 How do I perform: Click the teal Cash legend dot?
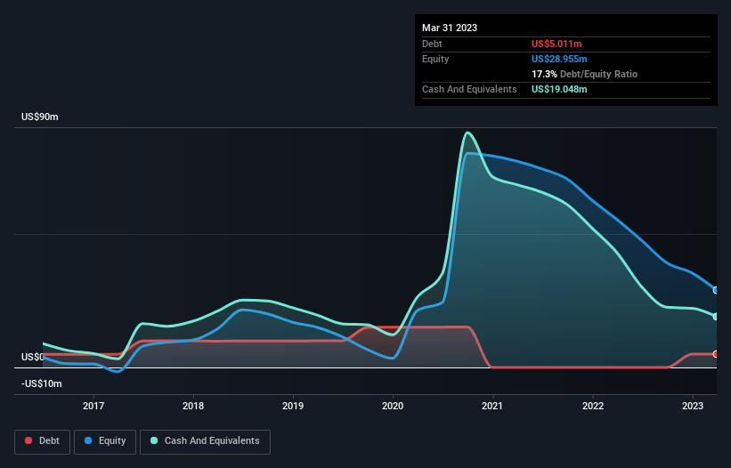click(x=154, y=440)
